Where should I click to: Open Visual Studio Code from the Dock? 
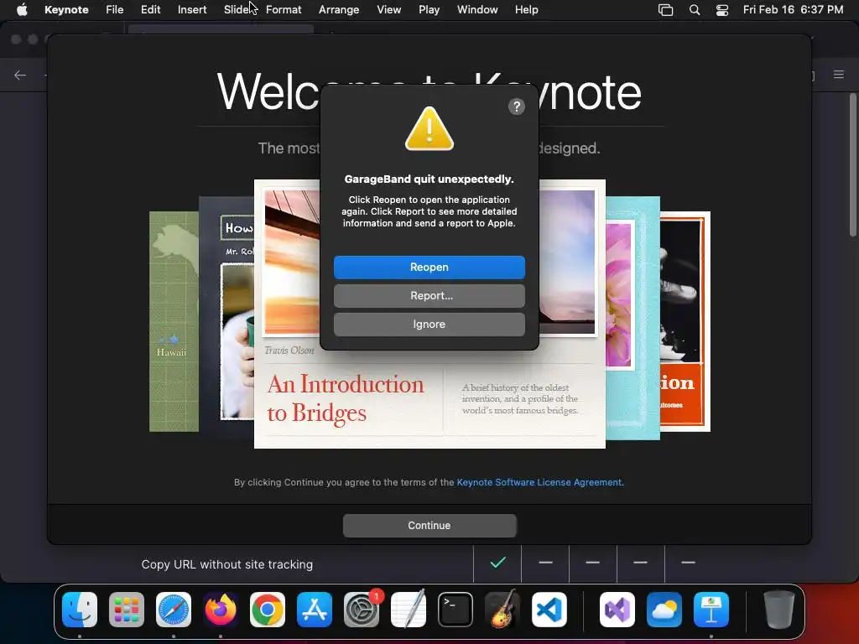549,610
